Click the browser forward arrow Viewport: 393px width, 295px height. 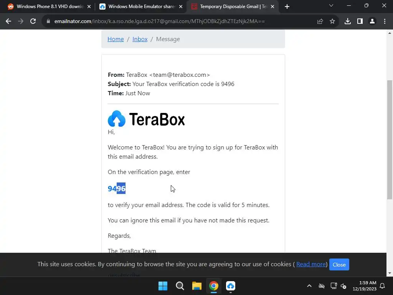pos(21,22)
